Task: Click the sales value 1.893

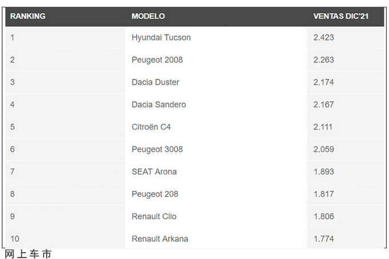Action: pyautogui.click(x=324, y=172)
